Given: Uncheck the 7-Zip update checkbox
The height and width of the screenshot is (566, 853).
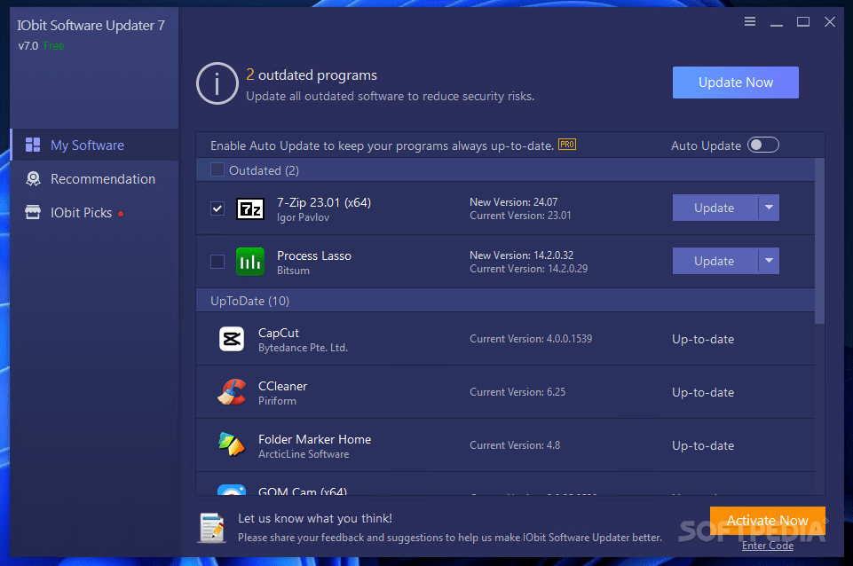Looking at the screenshot, I should [217, 208].
